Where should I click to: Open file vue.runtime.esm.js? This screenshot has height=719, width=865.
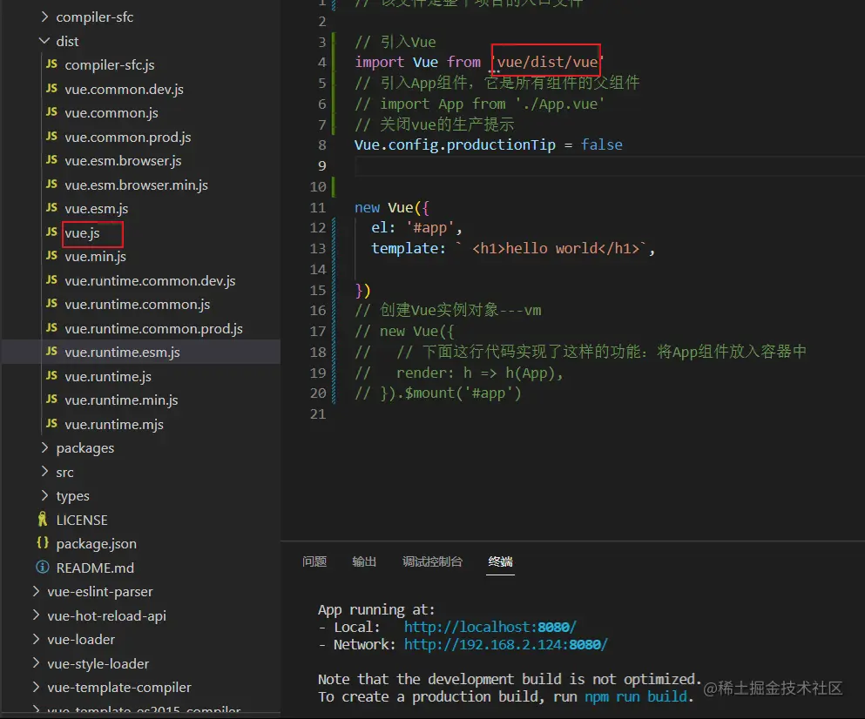tap(123, 353)
